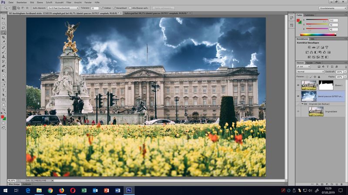Select the History Brush tool
This screenshot has height=195, width=348.
tap(3, 62)
